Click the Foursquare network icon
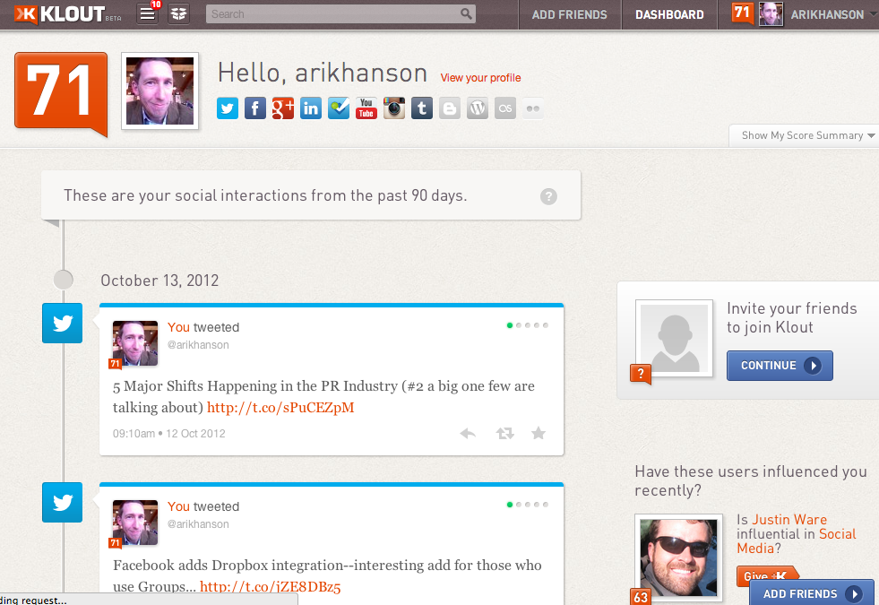This screenshot has width=879, height=605. pos(339,108)
